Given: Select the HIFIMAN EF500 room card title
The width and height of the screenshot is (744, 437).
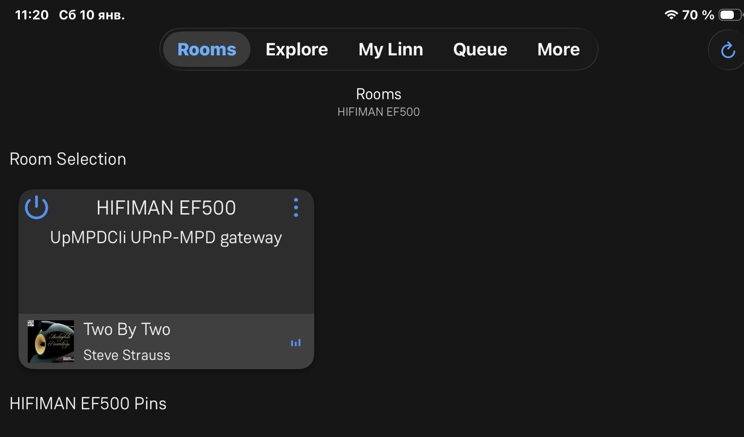Looking at the screenshot, I should [166, 208].
